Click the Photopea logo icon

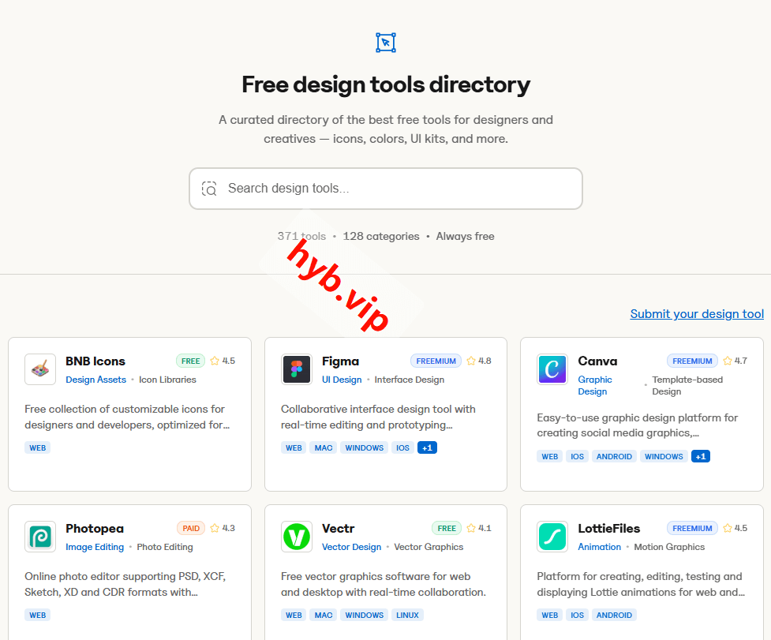click(x=39, y=536)
